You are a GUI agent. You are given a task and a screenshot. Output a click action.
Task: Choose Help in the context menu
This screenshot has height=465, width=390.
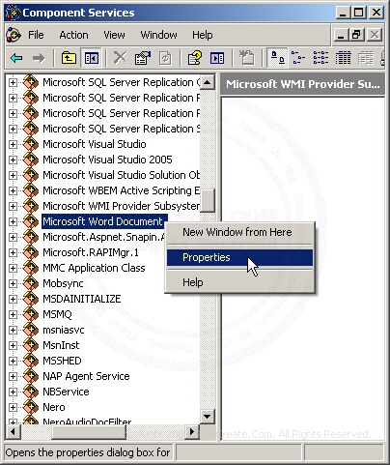pyautogui.click(x=239, y=282)
